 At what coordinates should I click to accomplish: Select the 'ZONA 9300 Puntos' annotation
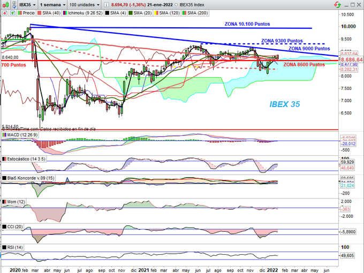point(282,41)
